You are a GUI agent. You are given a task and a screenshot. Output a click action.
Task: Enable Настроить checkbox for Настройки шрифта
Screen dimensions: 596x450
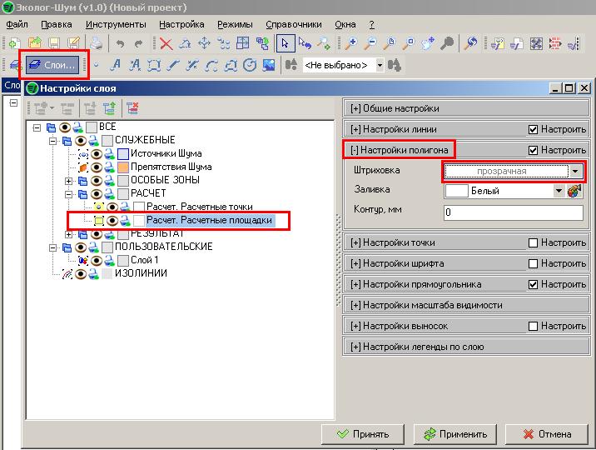pos(534,263)
